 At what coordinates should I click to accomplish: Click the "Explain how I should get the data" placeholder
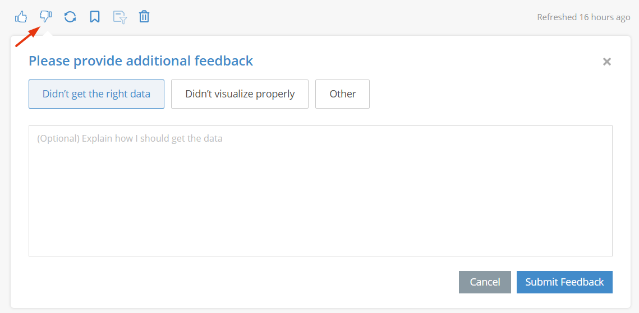click(x=152, y=138)
